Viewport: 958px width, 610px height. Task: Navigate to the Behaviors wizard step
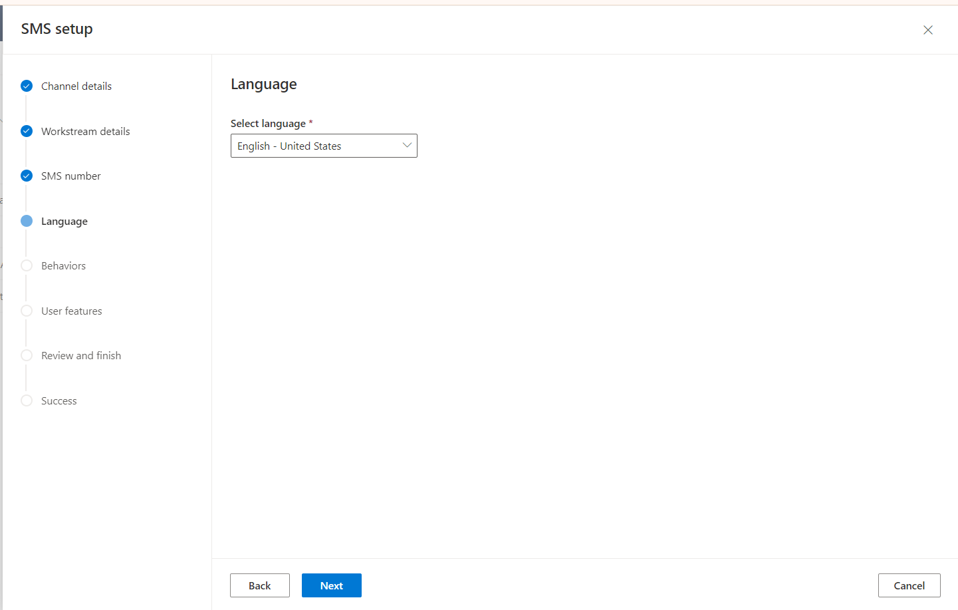(63, 265)
